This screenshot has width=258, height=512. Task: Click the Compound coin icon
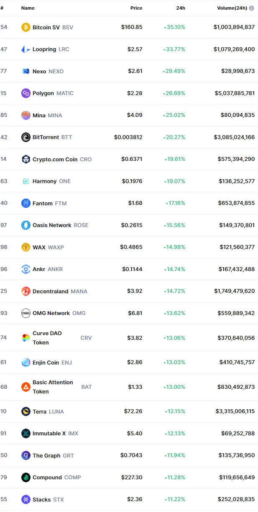point(26,477)
